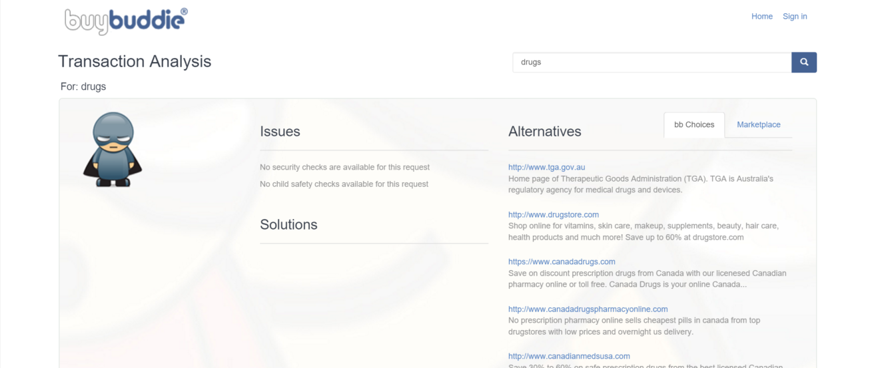Open the www.canadianmedsusa.com link

point(569,356)
